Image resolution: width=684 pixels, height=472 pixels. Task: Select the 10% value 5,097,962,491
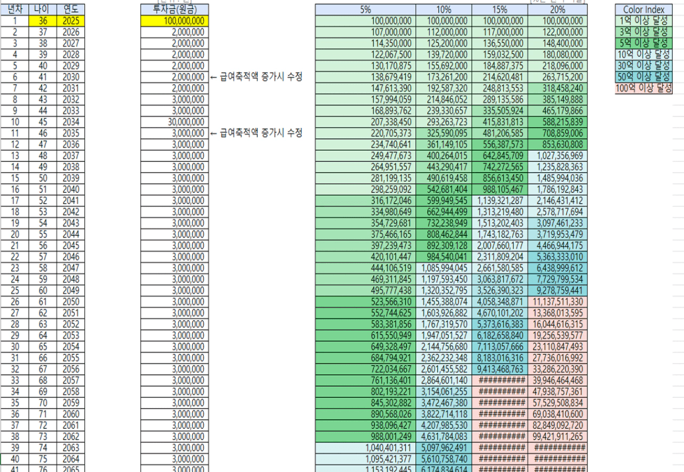point(444,447)
